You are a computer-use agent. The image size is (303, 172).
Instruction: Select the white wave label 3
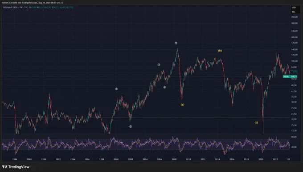(x=159, y=65)
